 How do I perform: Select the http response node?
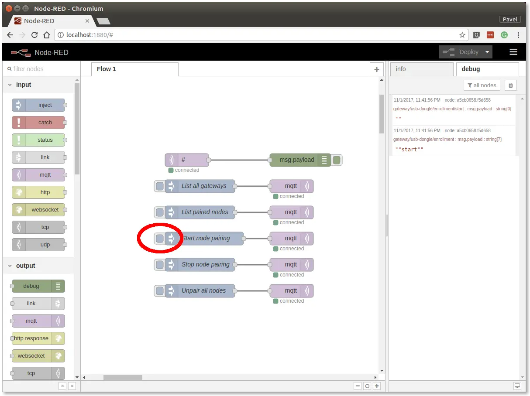pos(38,338)
